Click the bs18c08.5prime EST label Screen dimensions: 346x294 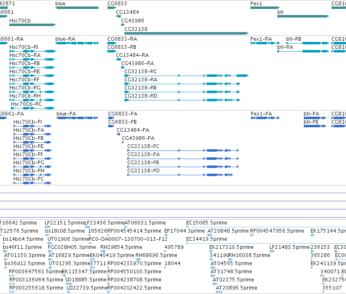click(65, 231)
